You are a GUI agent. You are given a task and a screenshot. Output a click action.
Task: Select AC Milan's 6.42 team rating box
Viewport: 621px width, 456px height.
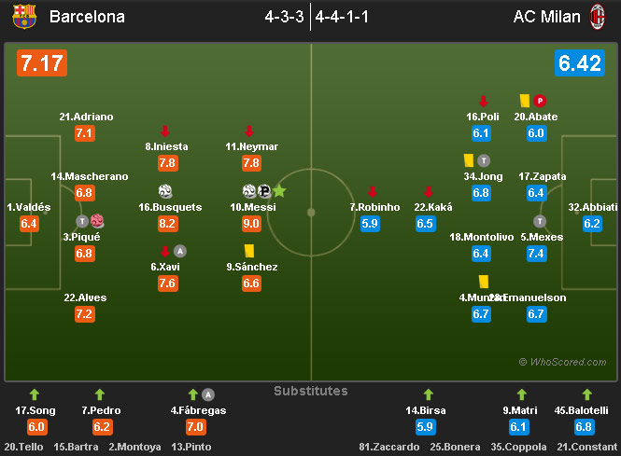tap(581, 63)
